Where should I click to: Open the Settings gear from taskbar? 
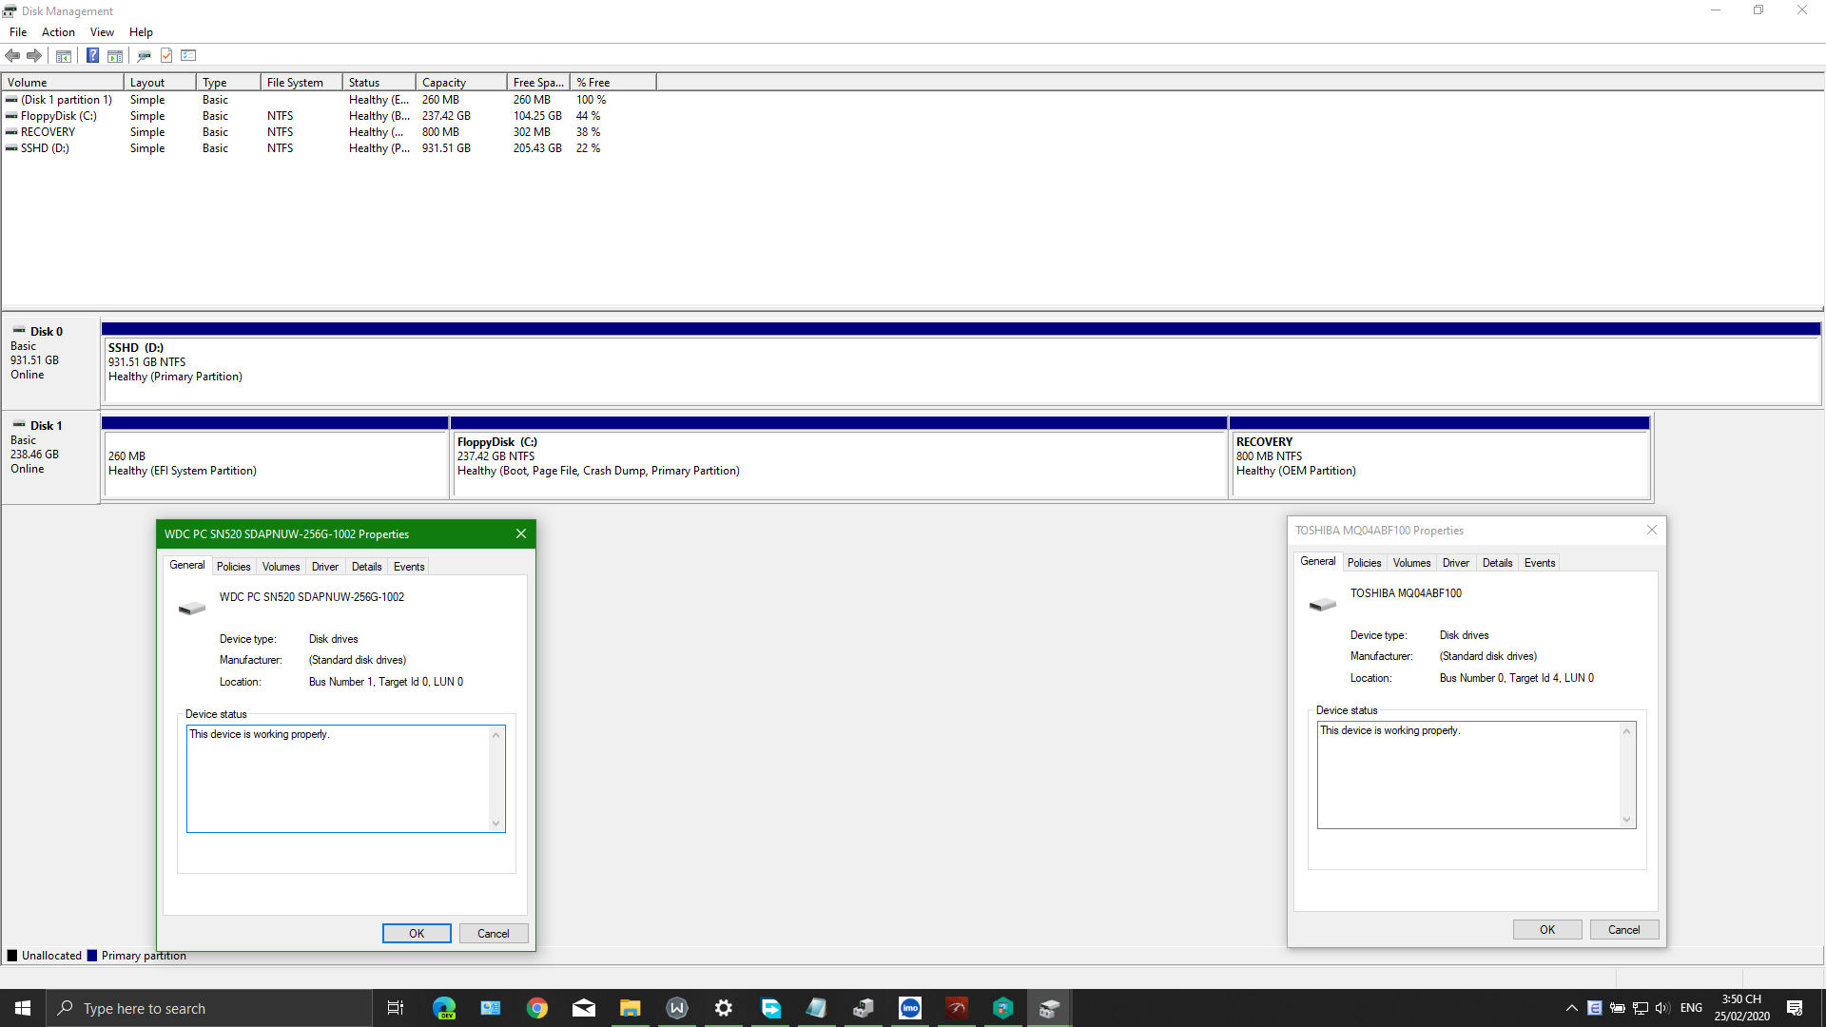point(724,1008)
